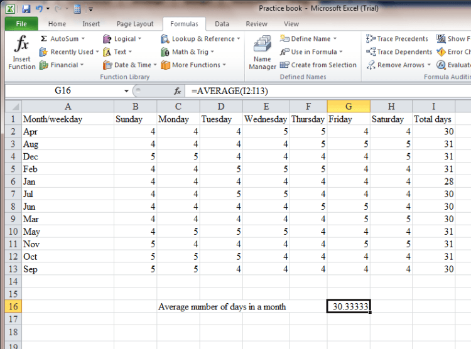Click the Define Name icon
The width and height of the screenshot is (471, 349).
point(284,38)
